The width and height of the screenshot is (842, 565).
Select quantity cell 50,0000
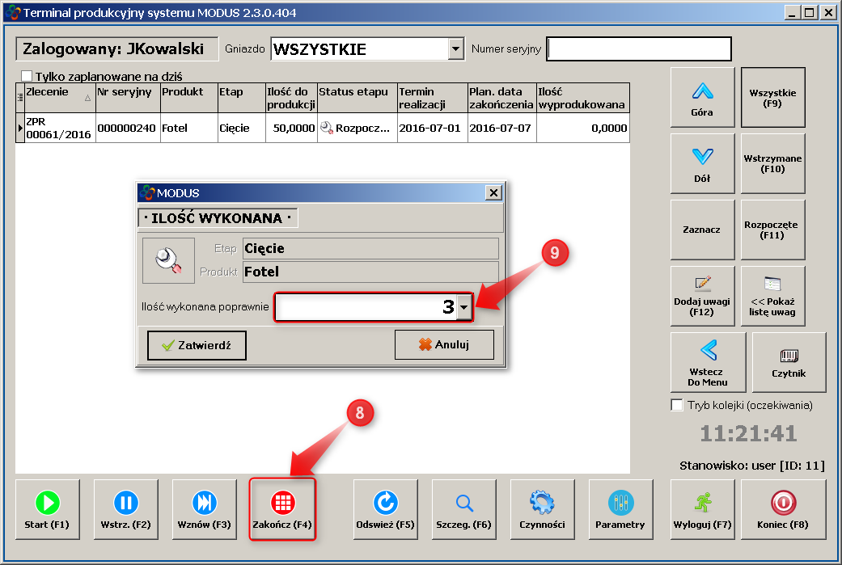point(291,128)
